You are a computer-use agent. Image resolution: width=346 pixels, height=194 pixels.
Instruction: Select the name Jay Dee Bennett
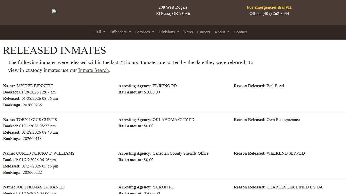coord(34,86)
